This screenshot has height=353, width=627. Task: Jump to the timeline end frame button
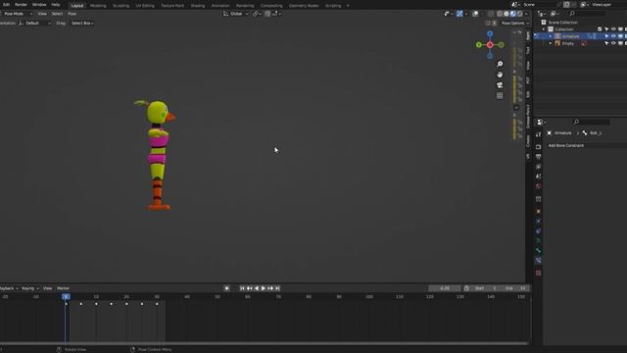coord(277,288)
